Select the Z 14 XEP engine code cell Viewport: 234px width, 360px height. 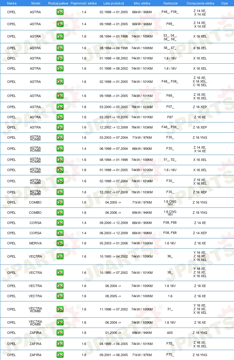coord(200,233)
